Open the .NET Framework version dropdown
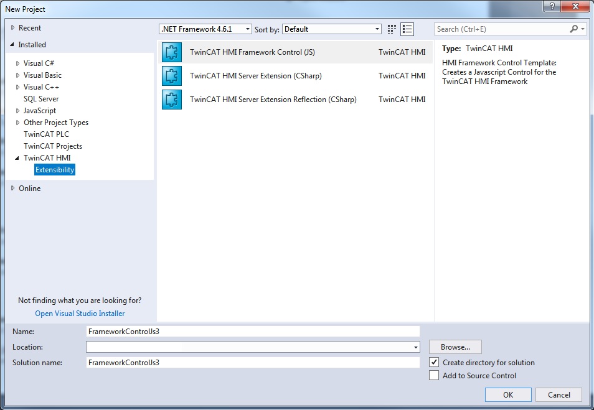Viewport: 594px width, 410px height. [205, 29]
